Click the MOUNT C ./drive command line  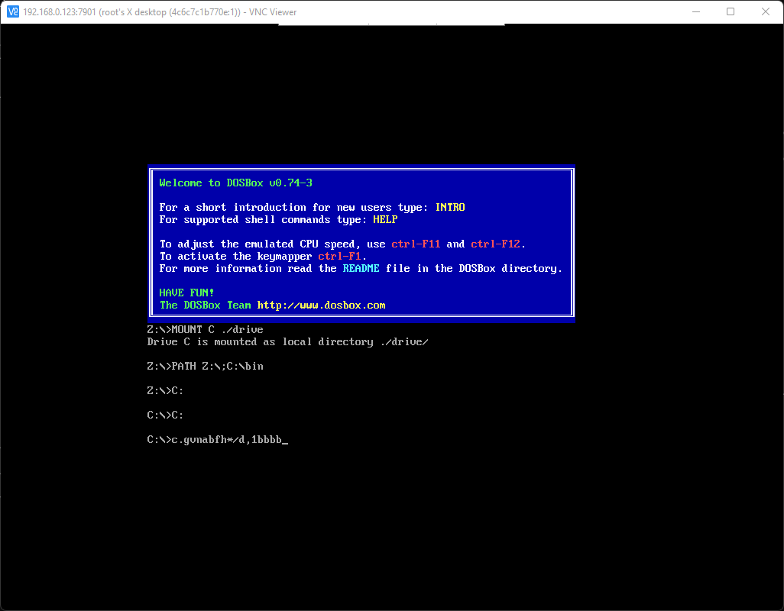tap(205, 330)
